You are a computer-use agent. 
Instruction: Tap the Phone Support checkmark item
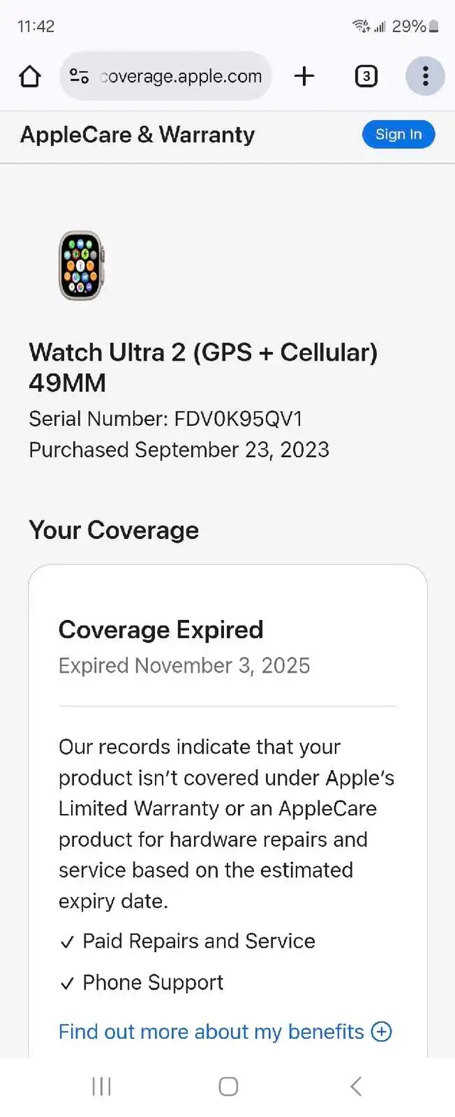pos(152,983)
